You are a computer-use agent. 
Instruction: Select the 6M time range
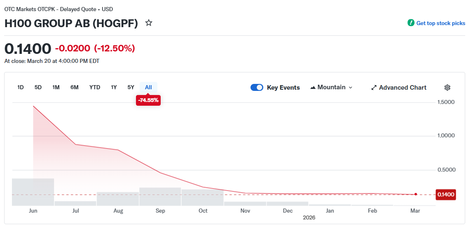coord(75,87)
